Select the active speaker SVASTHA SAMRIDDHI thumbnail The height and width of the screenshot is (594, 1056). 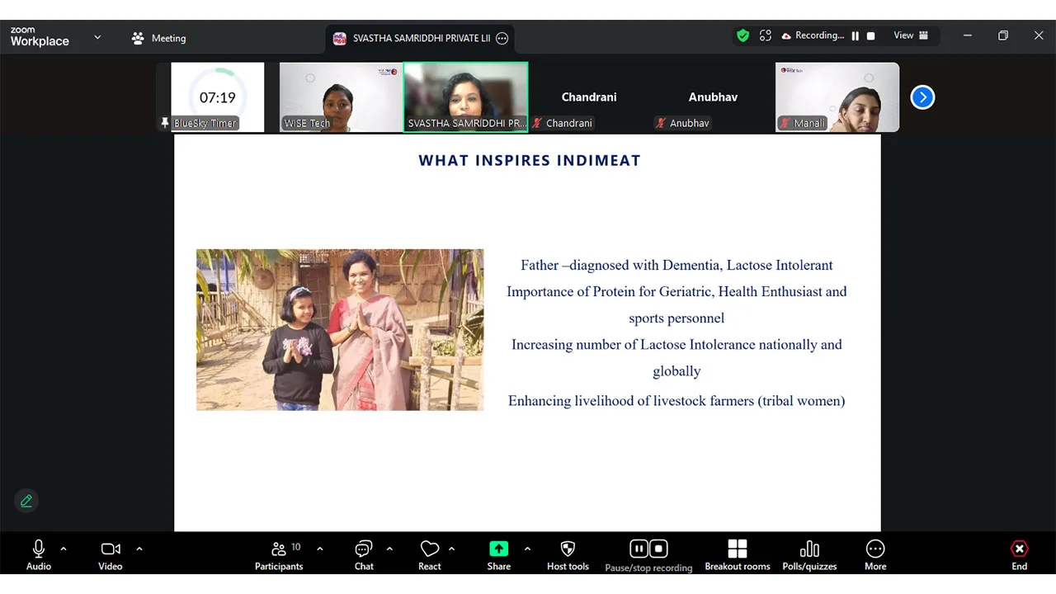[x=465, y=97]
